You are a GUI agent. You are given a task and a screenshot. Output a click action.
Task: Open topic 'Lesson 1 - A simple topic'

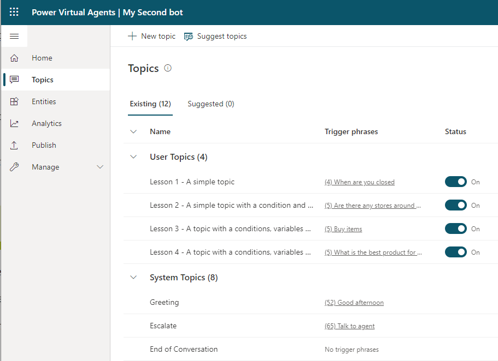click(x=192, y=182)
